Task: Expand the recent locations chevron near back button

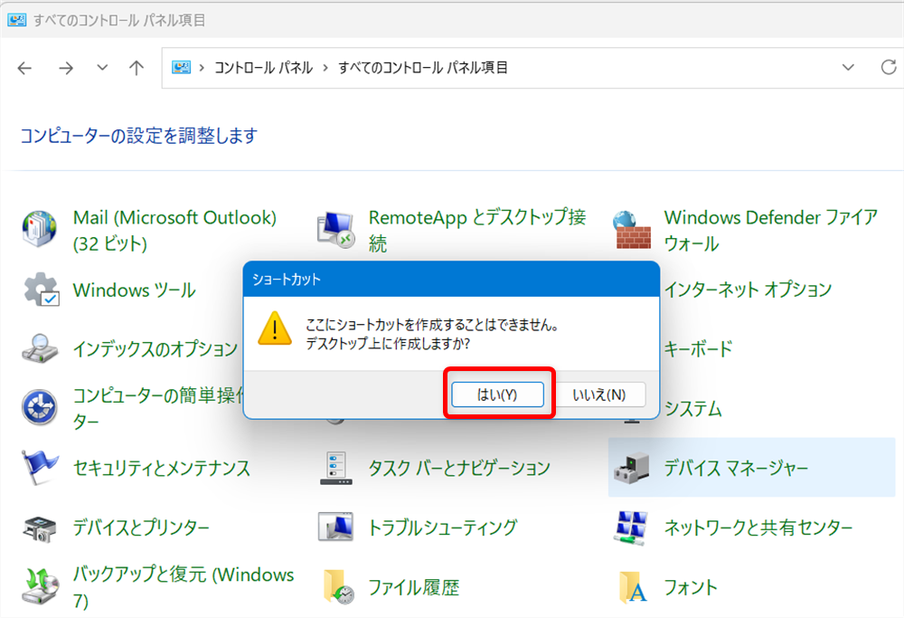Action: tap(101, 67)
